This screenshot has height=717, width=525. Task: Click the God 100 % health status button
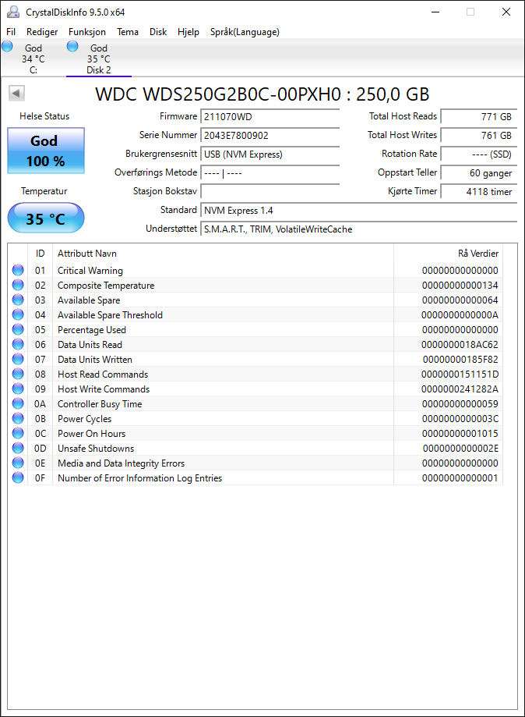point(46,151)
